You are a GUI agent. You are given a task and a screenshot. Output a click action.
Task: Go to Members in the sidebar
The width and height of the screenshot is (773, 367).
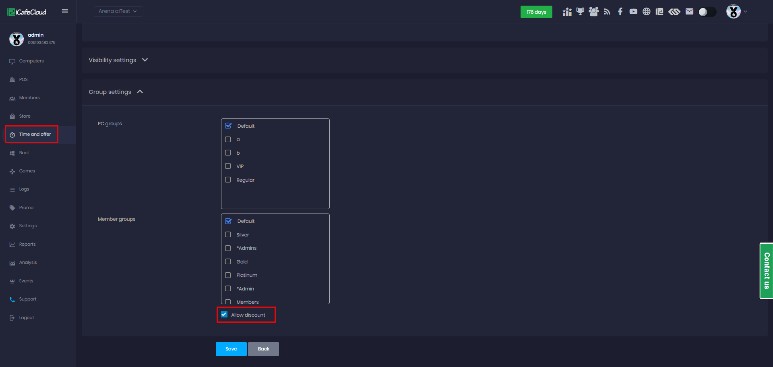tap(29, 98)
